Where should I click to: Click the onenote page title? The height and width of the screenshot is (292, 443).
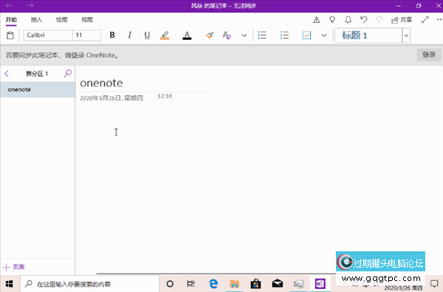(101, 83)
